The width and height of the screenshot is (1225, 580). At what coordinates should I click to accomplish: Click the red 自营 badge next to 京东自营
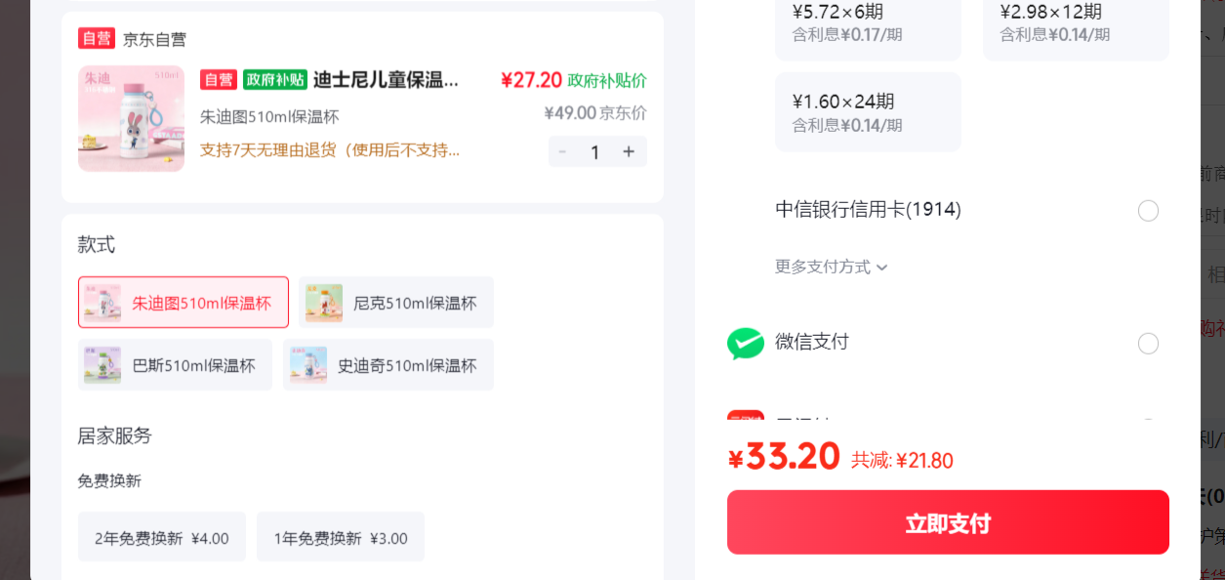tap(97, 39)
